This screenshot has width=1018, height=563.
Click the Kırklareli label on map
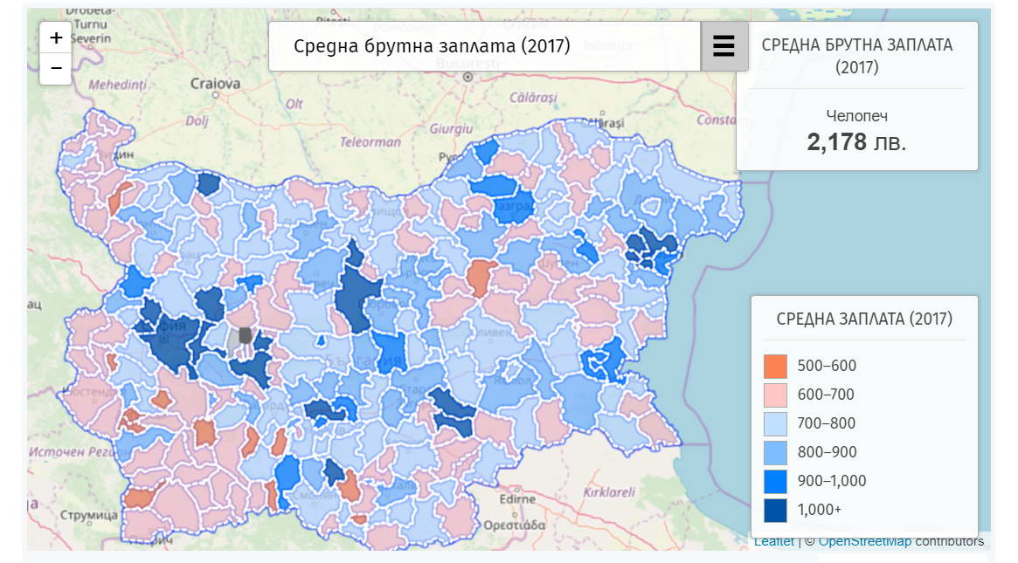coord(609,492)
